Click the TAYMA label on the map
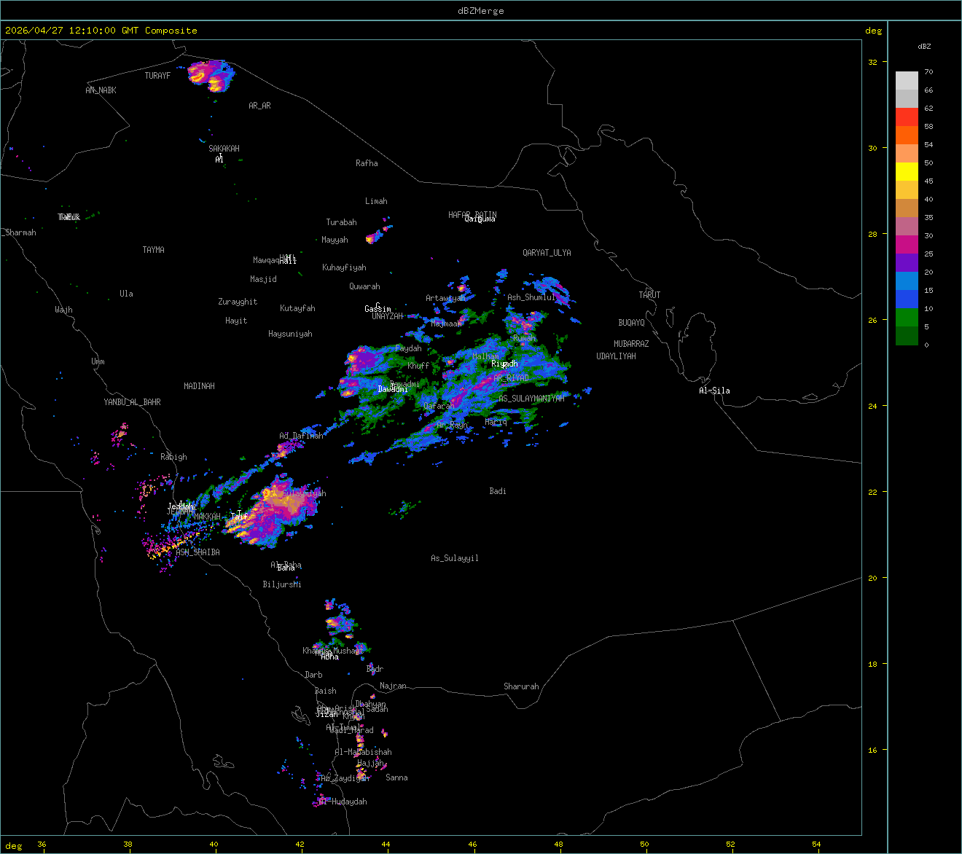 (x=153, y=250)
